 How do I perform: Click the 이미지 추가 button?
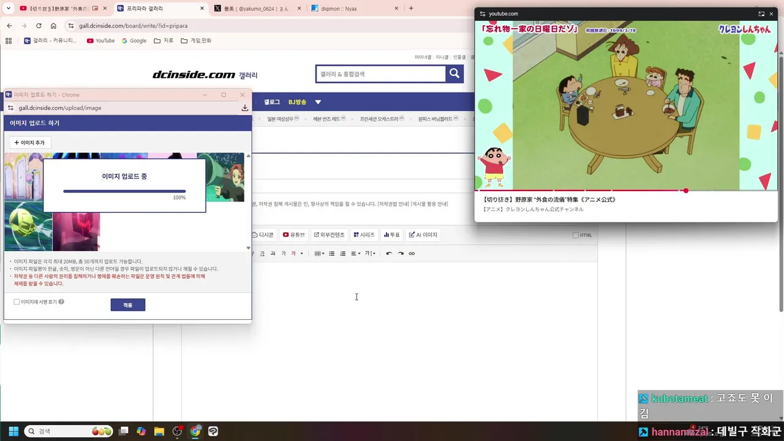tap(30, 143)
